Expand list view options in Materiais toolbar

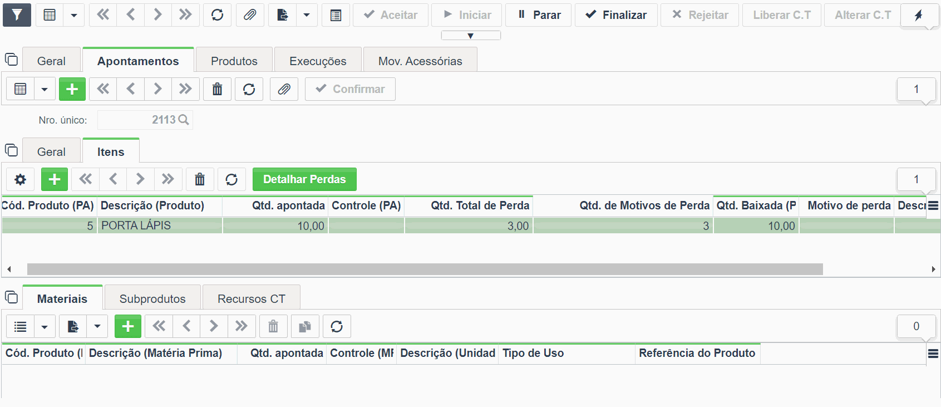click(x=45, y=326)
